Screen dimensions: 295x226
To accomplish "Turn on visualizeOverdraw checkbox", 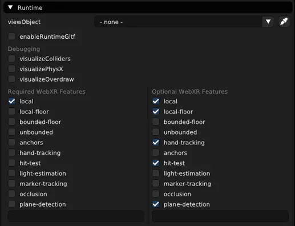I will coord(12,79).
